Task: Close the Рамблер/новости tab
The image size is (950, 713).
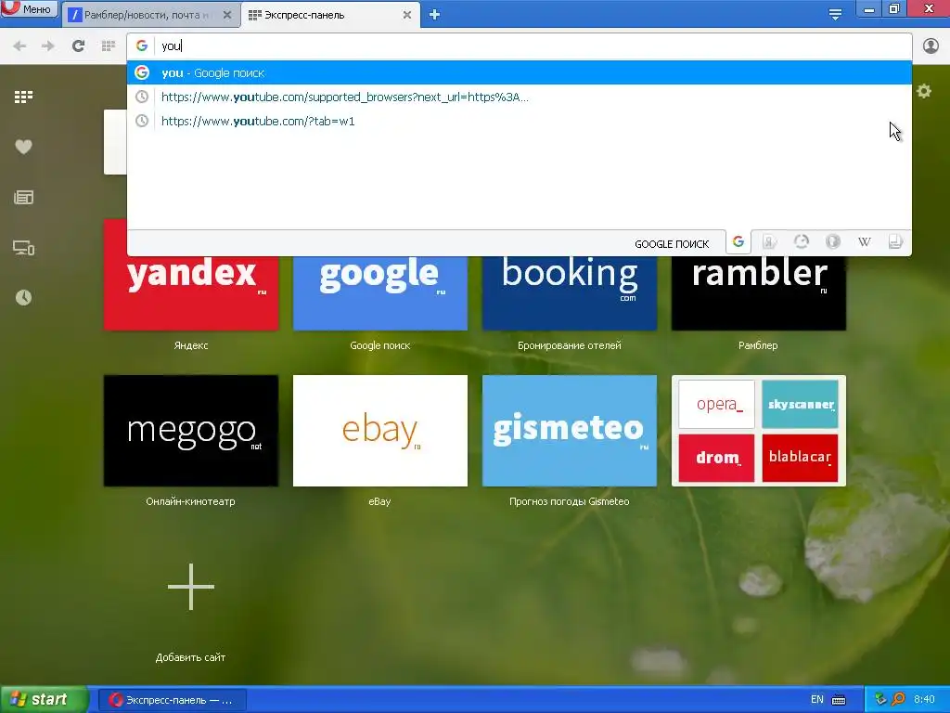Action: [227, 15]
